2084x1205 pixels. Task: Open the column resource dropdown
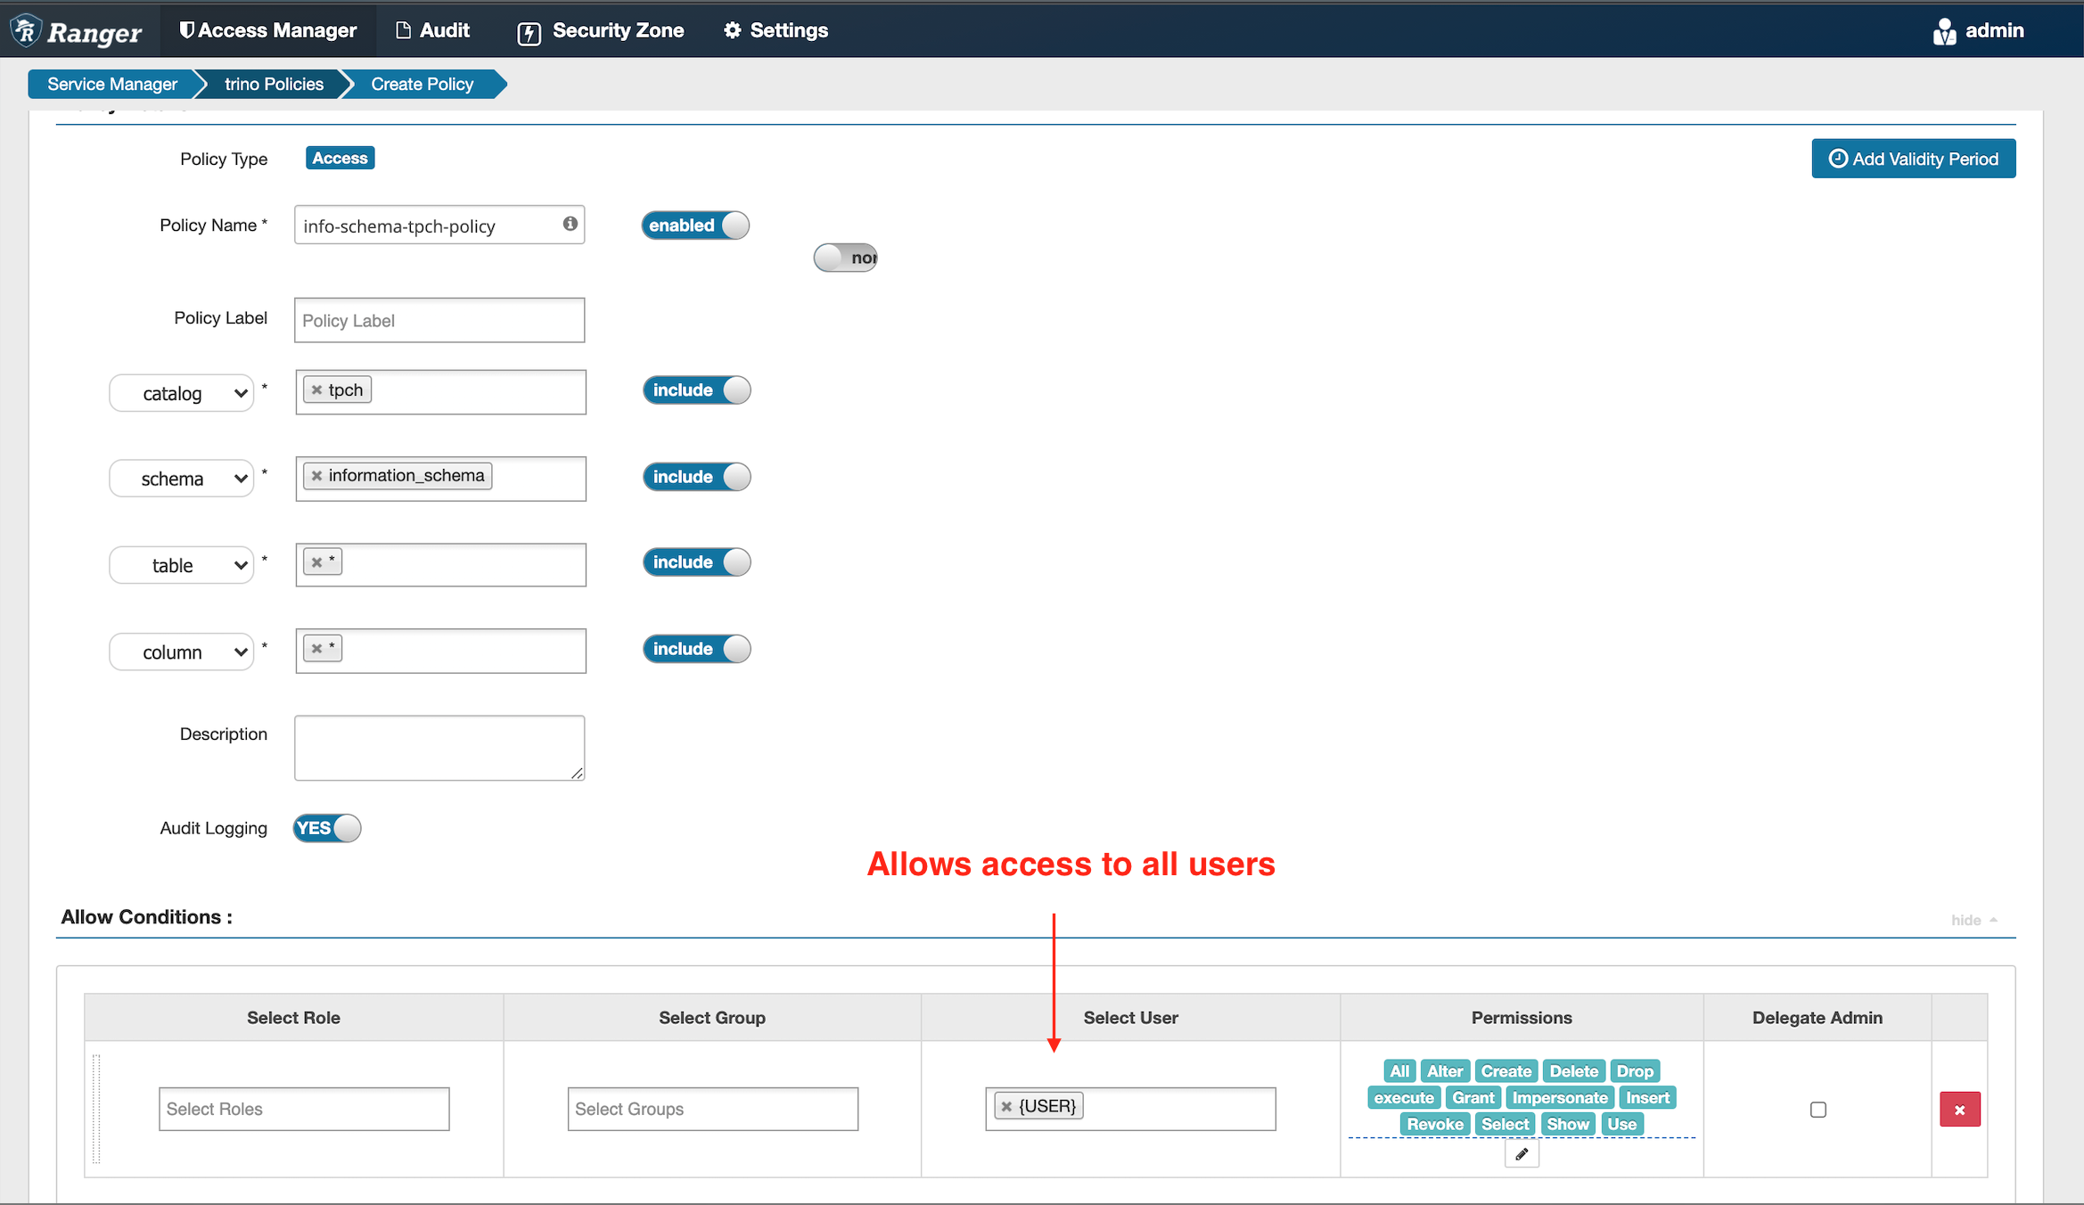click(182, 652)
